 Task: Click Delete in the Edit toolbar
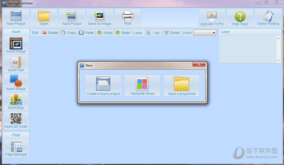[x=50, y=33]
